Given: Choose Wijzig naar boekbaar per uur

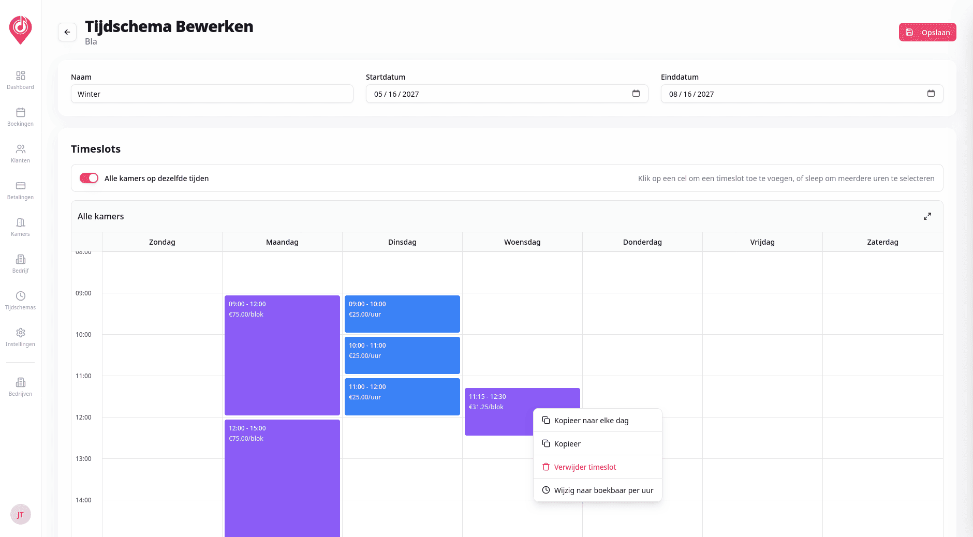Looking at the screenshot, I should coord(598,490).
